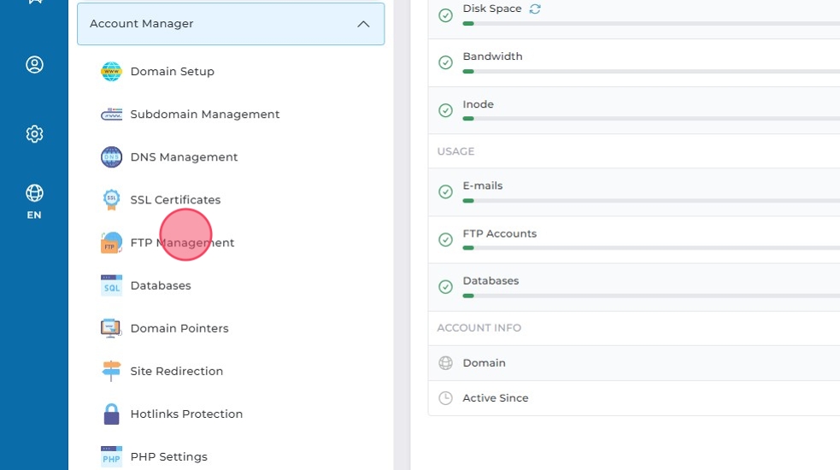Image resolution: width=840 pixels, height=470 pixels.
Task: Click the Databases SQL icon
Action: pos(111,285)
